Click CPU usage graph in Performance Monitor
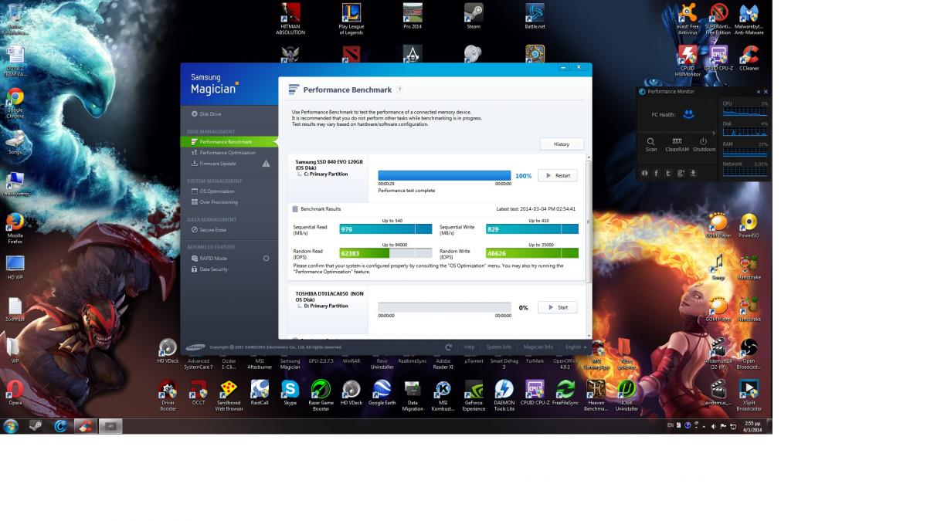This screenshot has height=521, width=927. click(745, 111)
